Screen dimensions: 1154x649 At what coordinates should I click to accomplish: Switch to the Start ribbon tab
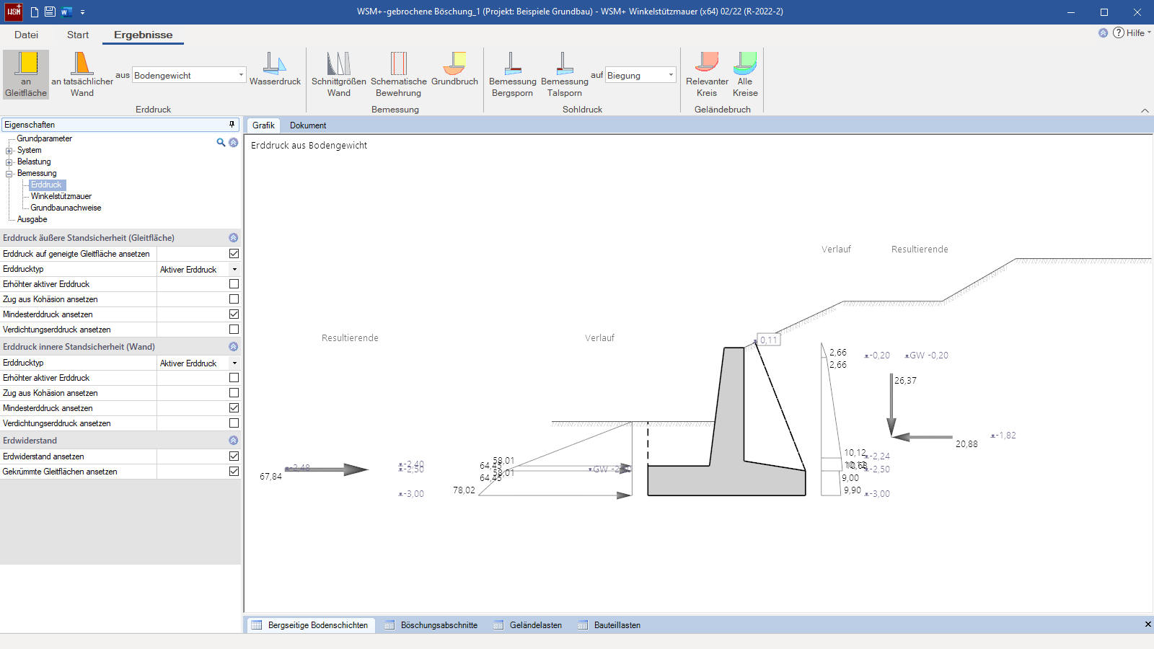click(78, 35)
